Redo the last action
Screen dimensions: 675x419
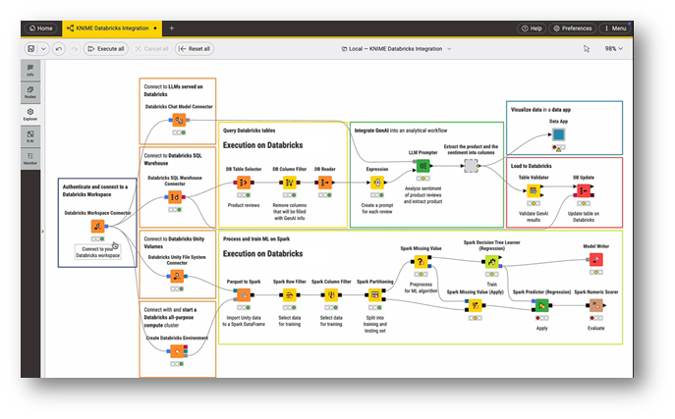[74, 49]
